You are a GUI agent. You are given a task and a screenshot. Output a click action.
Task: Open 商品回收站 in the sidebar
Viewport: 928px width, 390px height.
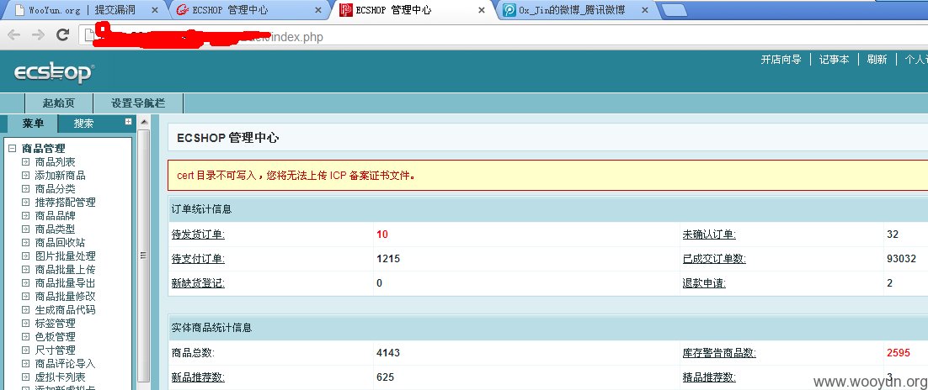[61, 243]
